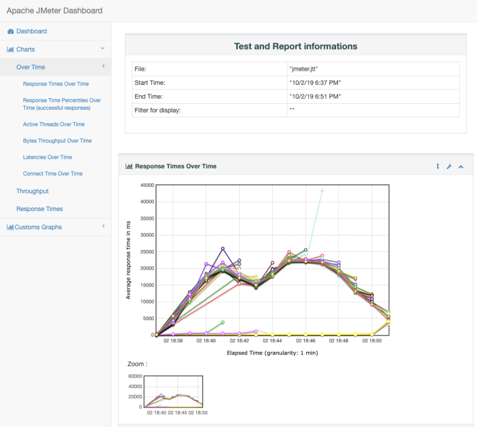The height and width of the screenshot is (427, 477).
Task: View the Latencies Over Time chart
Action: tap(48, 157)
